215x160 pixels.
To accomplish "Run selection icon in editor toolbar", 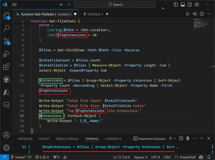I will (x=195, y=14).
